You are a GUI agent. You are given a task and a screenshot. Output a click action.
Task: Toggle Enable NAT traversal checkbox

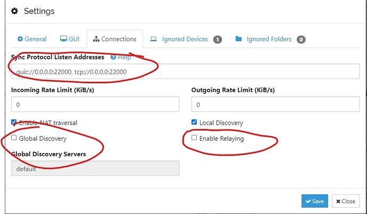[x=14, y=122]
